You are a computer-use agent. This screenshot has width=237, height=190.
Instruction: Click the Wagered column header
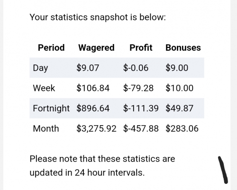tap(96, 47)
